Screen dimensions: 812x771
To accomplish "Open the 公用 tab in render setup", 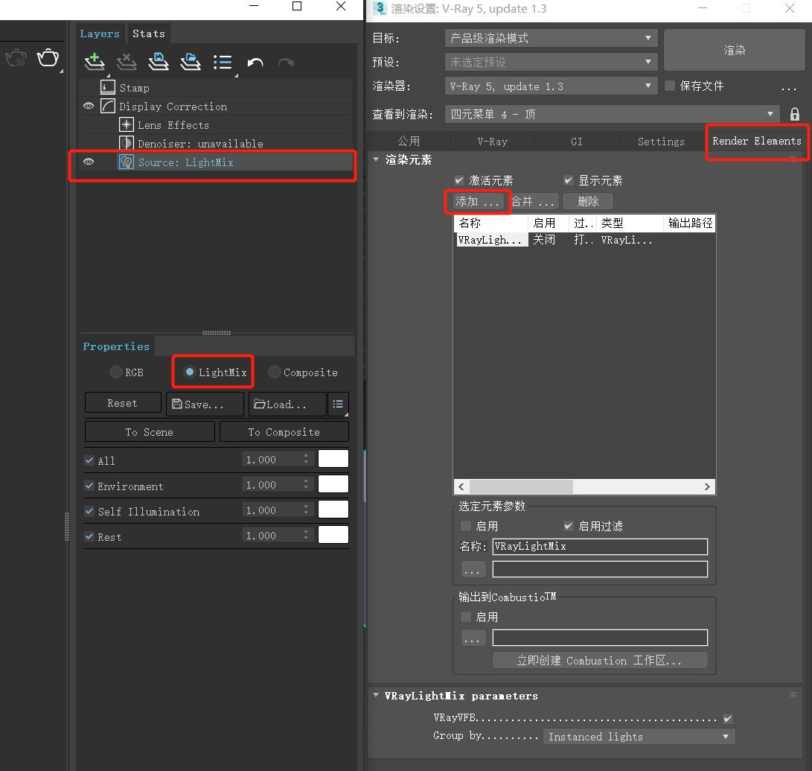I will click(409, 141).
